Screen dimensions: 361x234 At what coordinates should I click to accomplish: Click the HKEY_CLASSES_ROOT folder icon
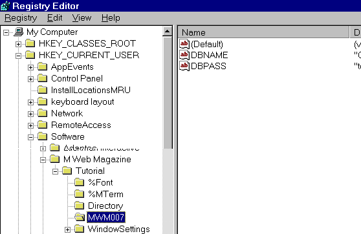30,43
